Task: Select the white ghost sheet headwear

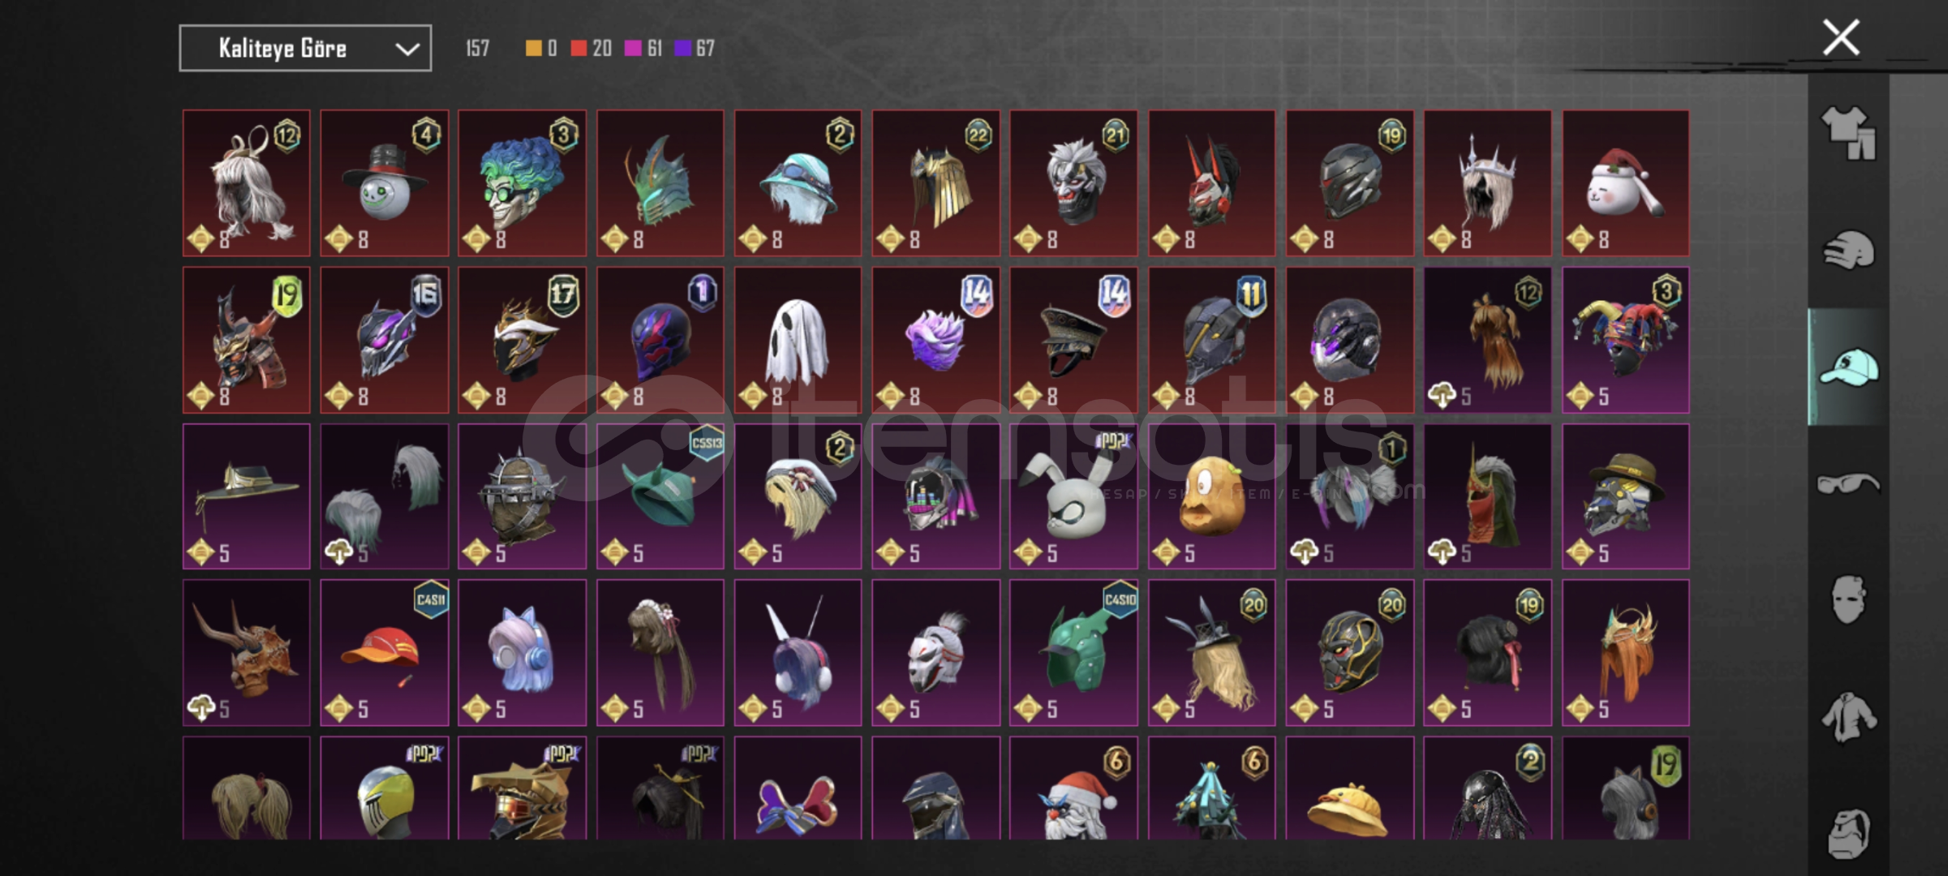Action: pos(798,340)
